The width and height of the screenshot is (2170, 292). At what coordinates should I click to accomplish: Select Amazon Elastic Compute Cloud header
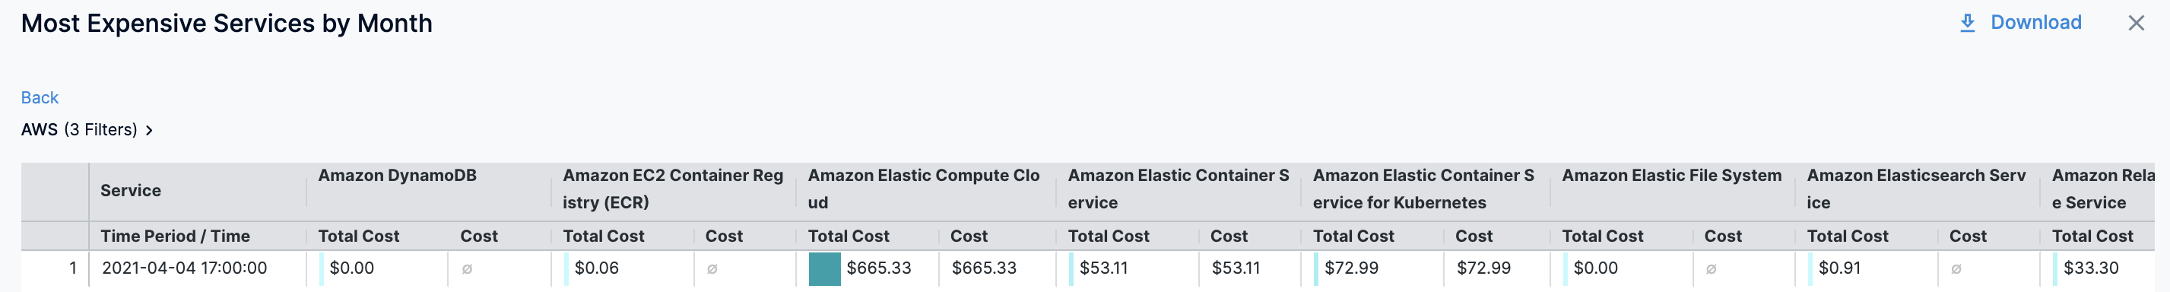tap(923, 189)
